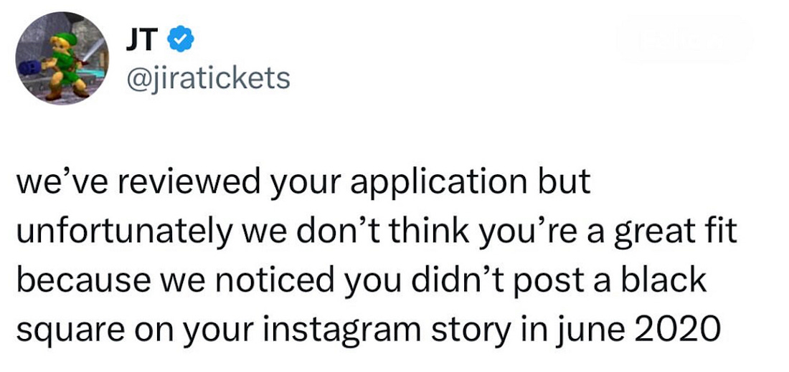Open JT's round profile avatar

click(x=62, y=58)
